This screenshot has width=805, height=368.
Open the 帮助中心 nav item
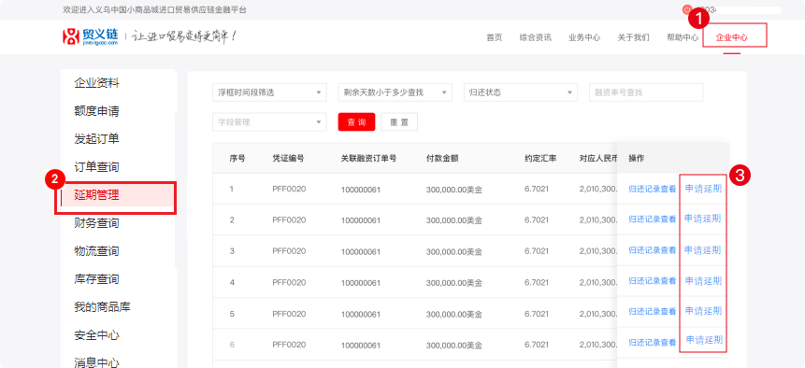pos(683,37)
